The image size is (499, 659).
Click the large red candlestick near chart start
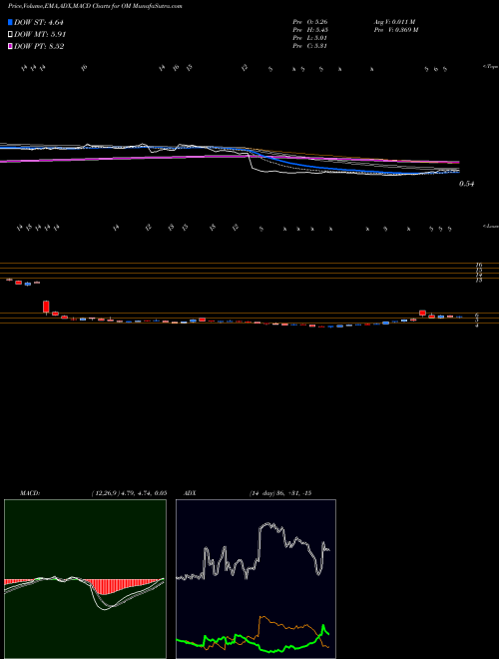[x=46, y=307]
